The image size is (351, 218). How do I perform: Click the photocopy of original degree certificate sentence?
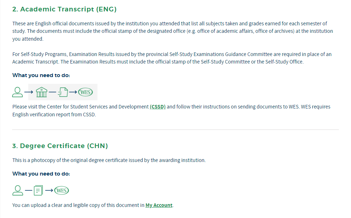[x=109, y=160]
